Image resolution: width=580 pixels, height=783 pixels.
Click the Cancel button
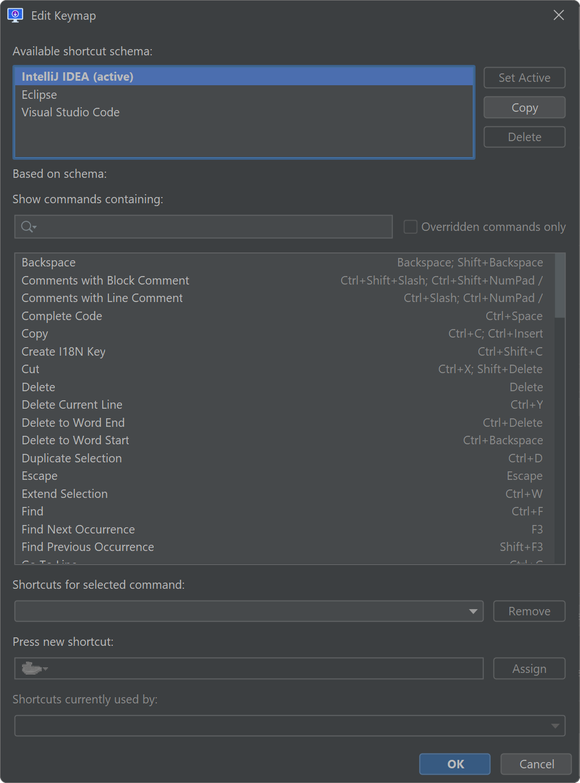(537, 764)
